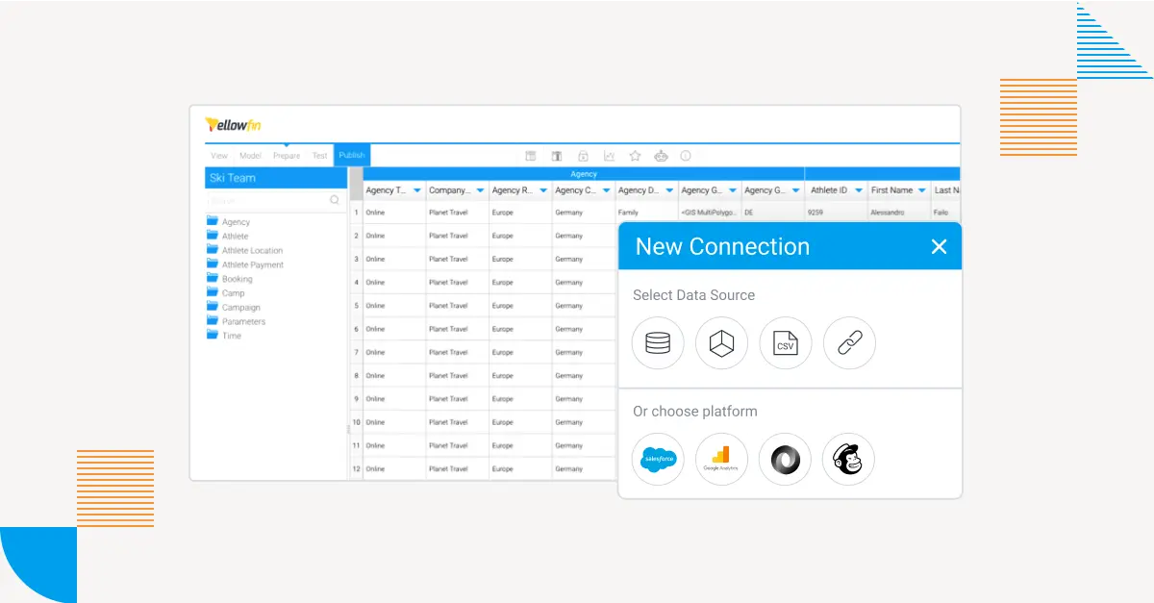Open the First Name column dropdown
This screenshot has height=603, width=1154.
(x=921, y=190)
